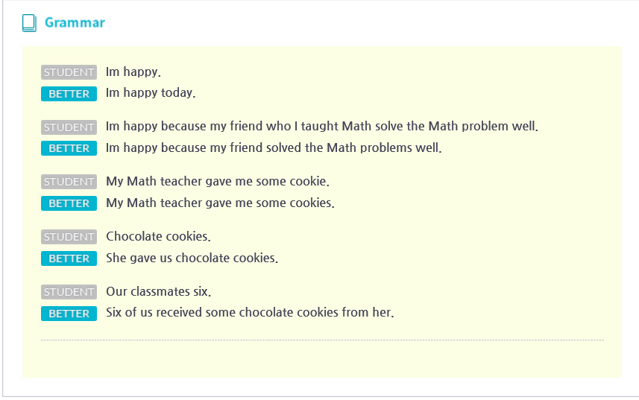Select student sentence about friend solving Math problem

click(x=321, y=127)
